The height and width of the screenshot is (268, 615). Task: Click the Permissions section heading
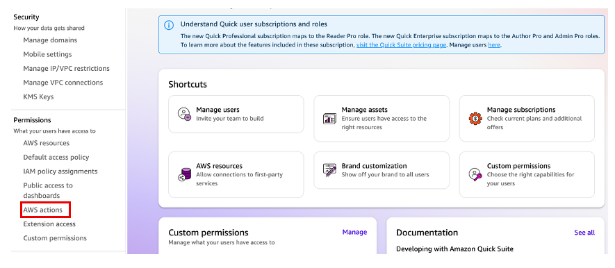tap(32, 120)
